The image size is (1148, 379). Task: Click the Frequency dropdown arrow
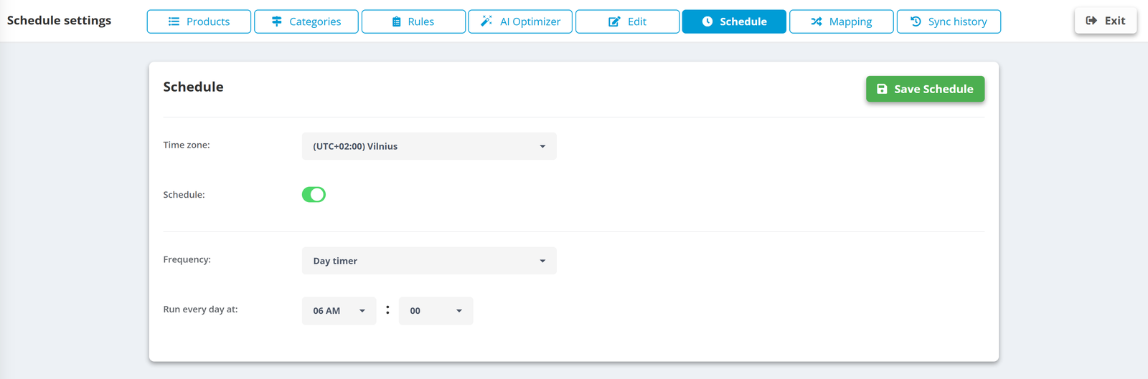tap(542, 262)
